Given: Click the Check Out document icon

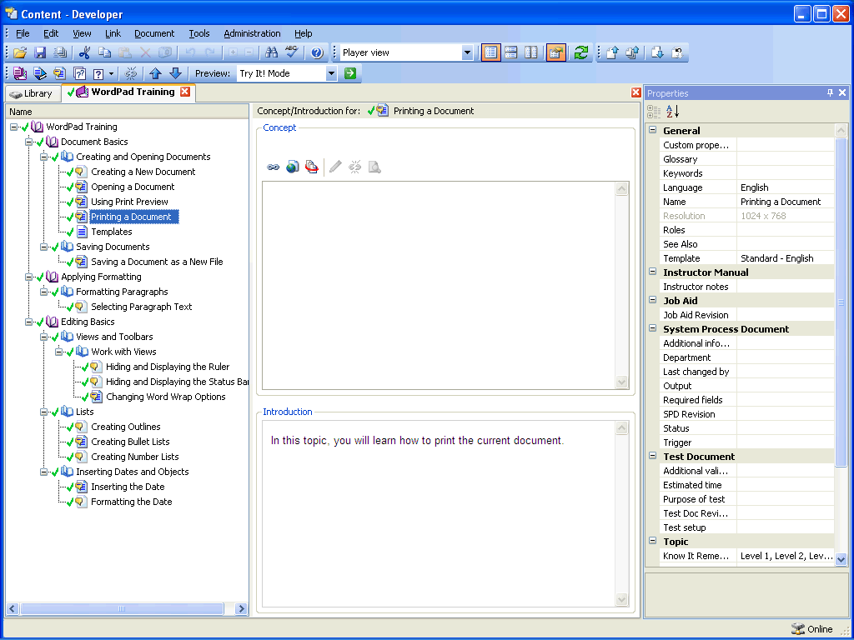Looking at the screenshot, I should click(657, 52).
